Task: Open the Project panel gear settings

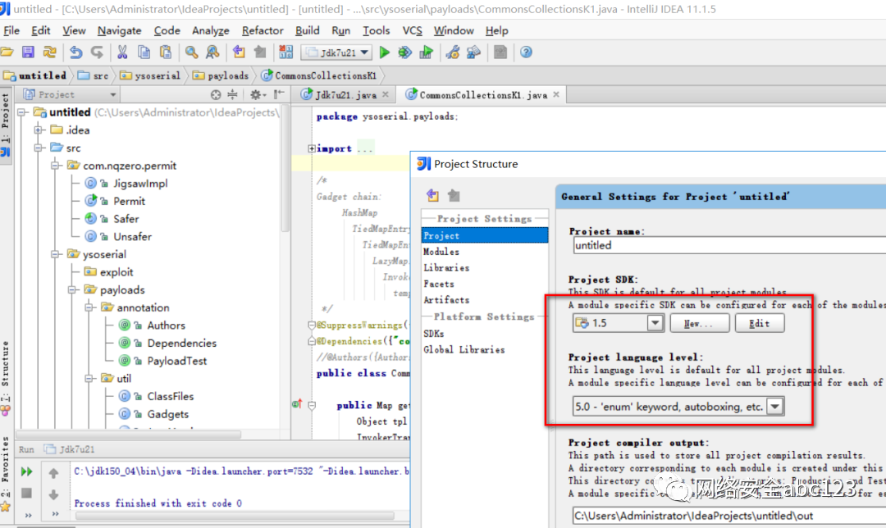Action: click(x=257, y=95)
